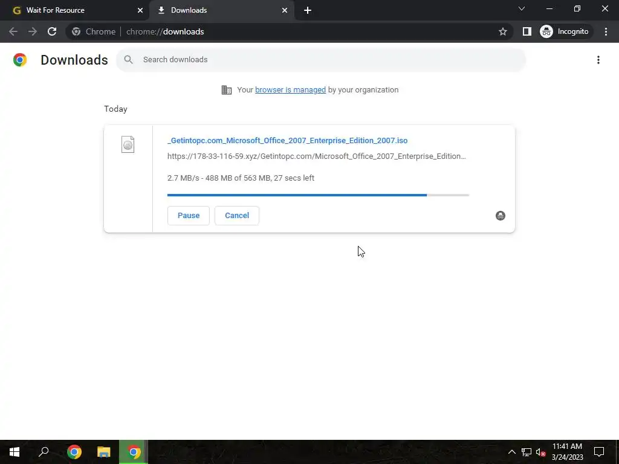619x464 pixels.
Task: Click the ISO file type icon
Action: (x=128, y=144)
